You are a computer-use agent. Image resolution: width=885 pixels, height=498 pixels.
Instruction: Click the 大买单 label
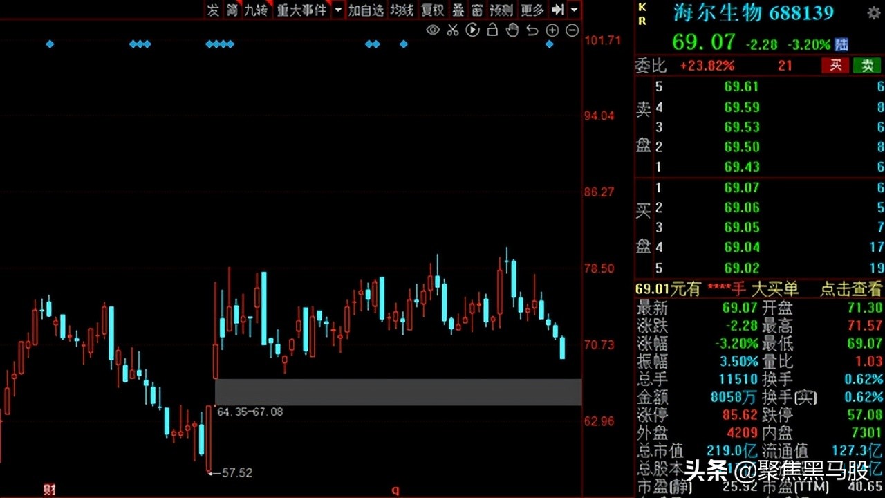pos(774,289)
